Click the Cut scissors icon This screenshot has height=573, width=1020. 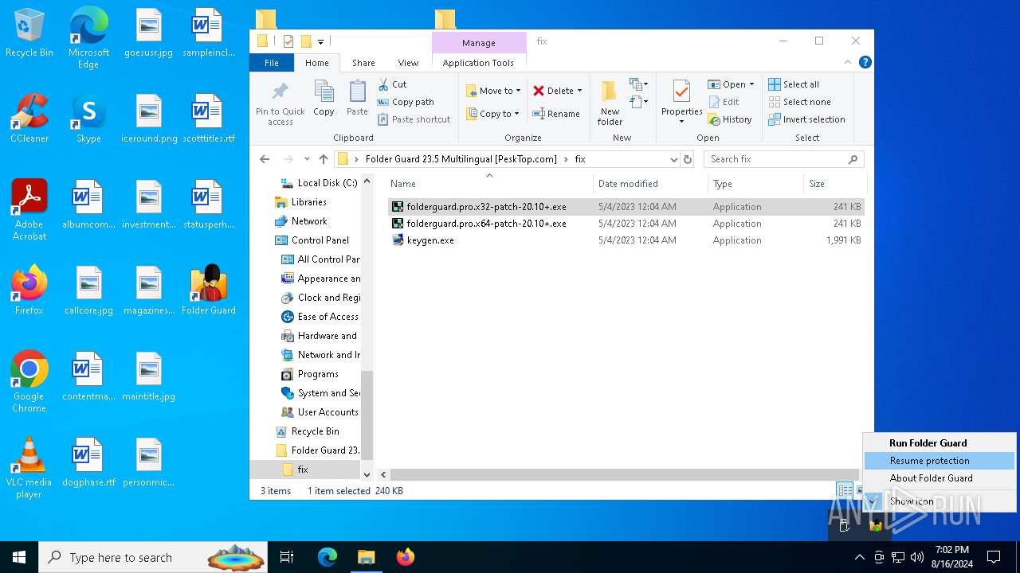click(383, 84)
